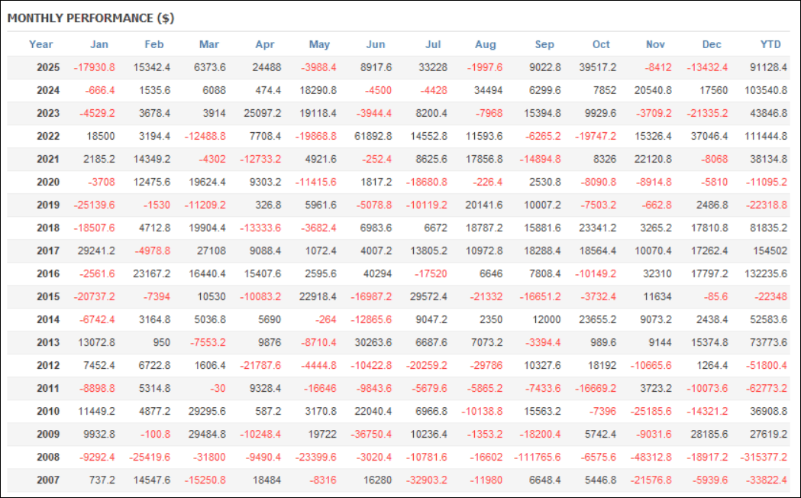The width and height of the screenshot is (801, 498).
Task: Select the Dec column header
Action: (x=712, y=44)
